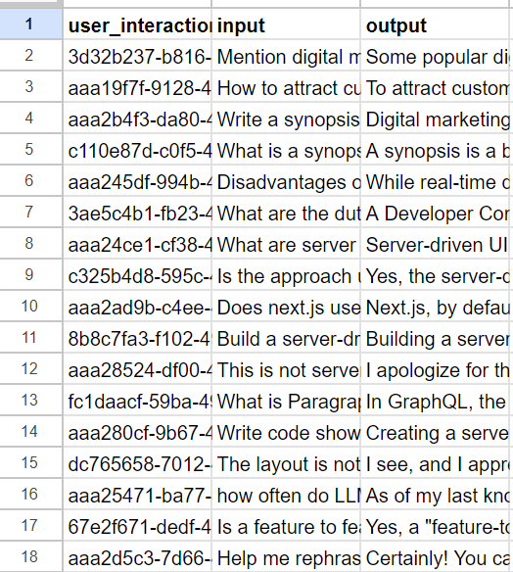513x572 pixels.
Task: Select row header 6
Action: click(x=31, y=181)
